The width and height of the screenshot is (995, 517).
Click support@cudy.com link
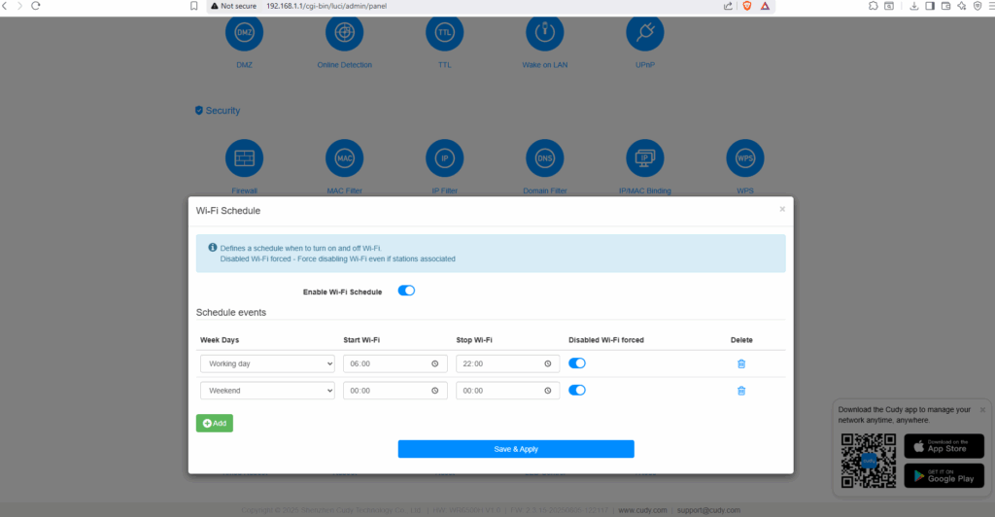pyautogui.click(x=708, y=510)
